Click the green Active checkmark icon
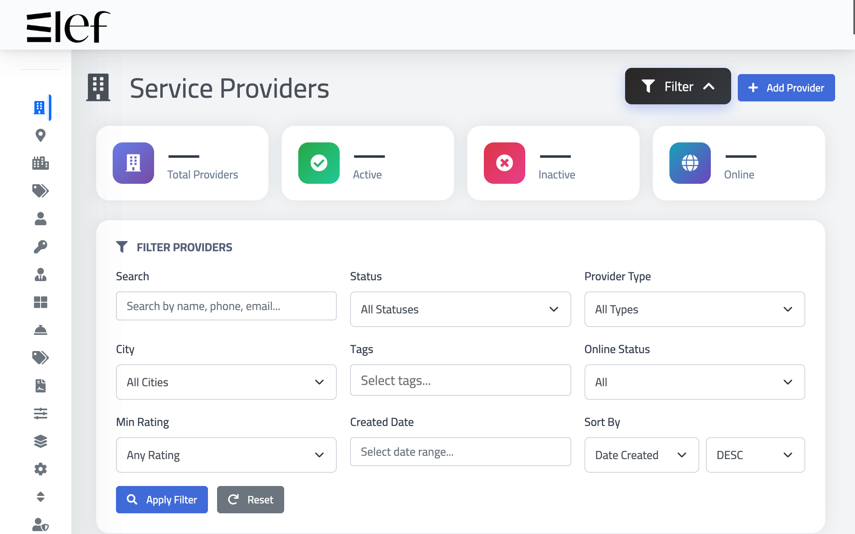 [x=319, y=163]
